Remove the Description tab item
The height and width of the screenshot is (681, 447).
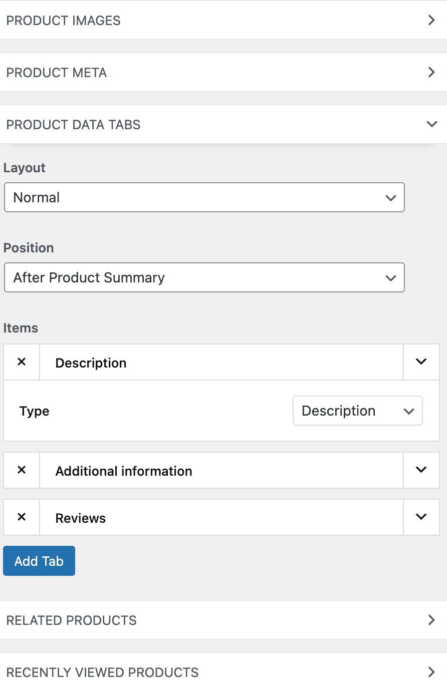22,362
